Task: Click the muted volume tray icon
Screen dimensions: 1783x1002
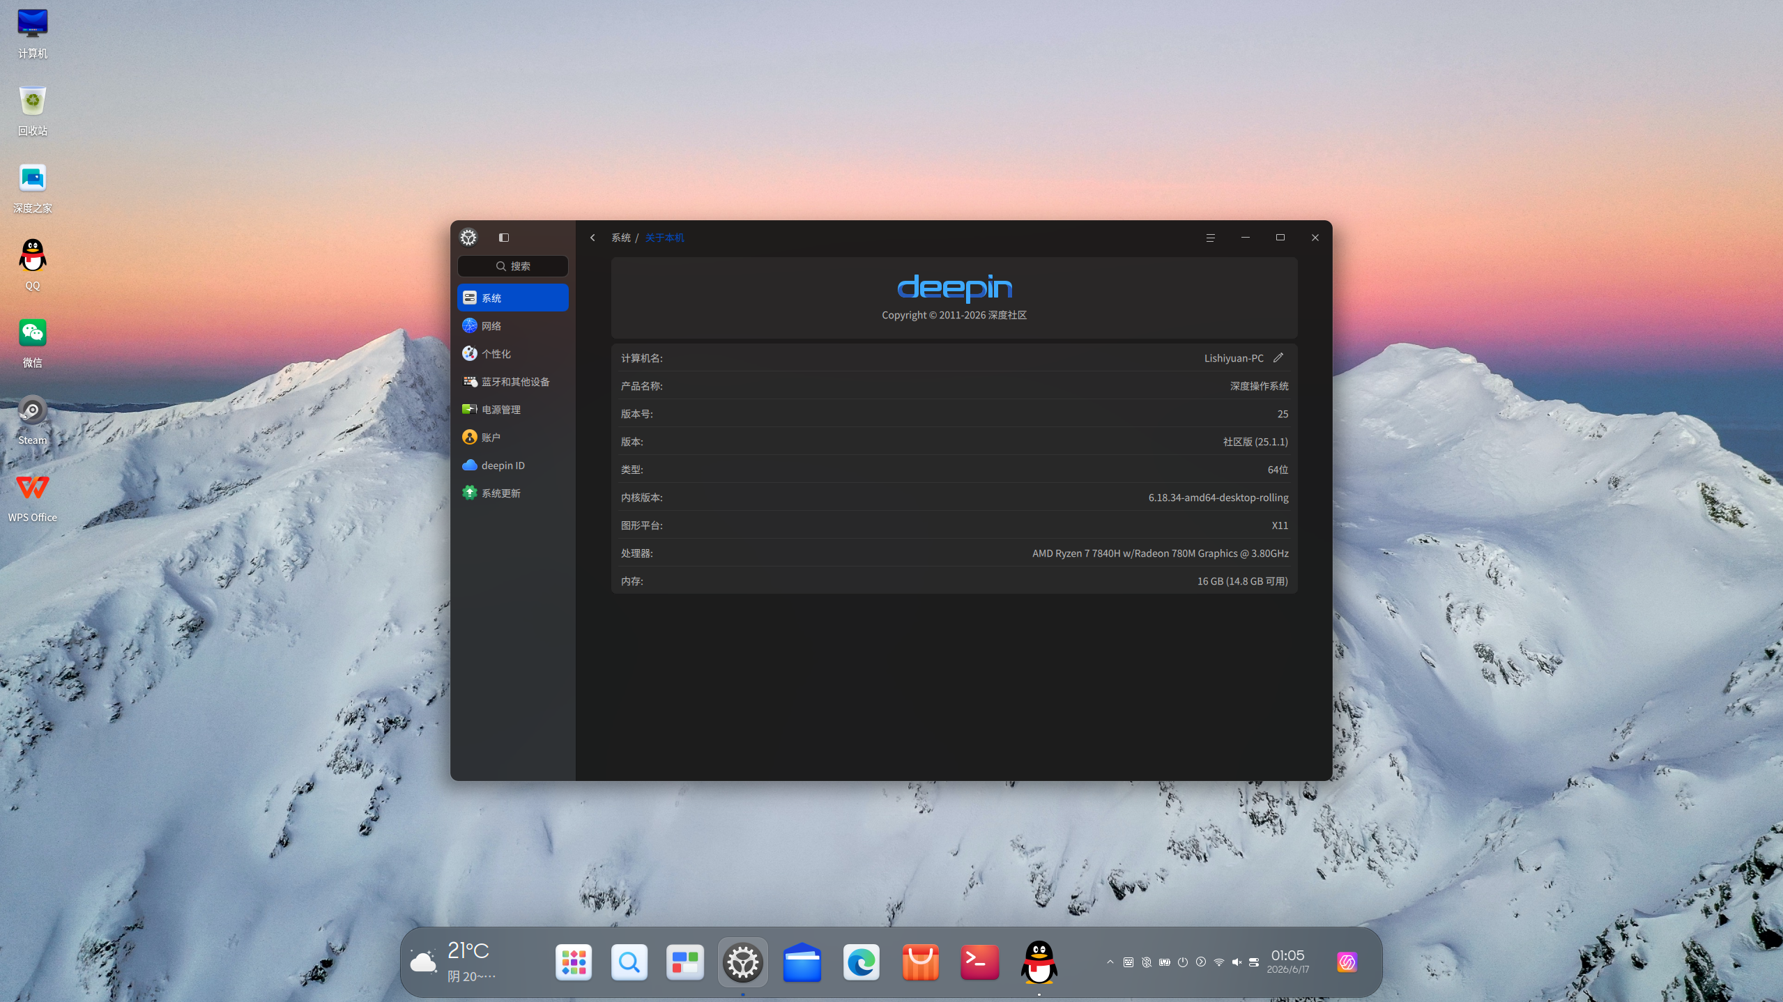Action: [1237, 962]
